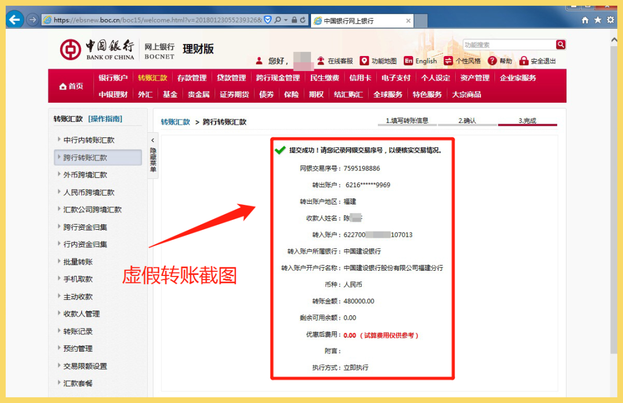The width and height of the screenshot is (623, 403).
Task: Click the 转账汇款 breadcrumb link
Action: [x=175, y=122]
